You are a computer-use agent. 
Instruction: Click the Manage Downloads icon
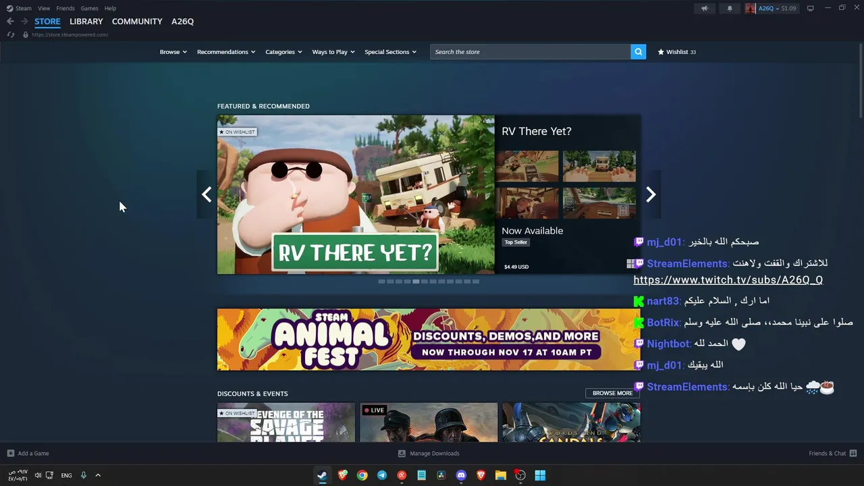[402, 454]
